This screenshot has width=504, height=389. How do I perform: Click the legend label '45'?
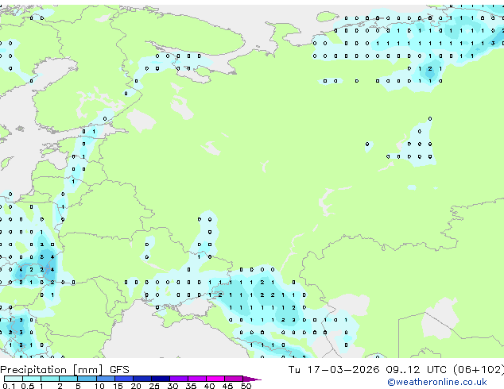pyautogui.click(x=227, y=386)
